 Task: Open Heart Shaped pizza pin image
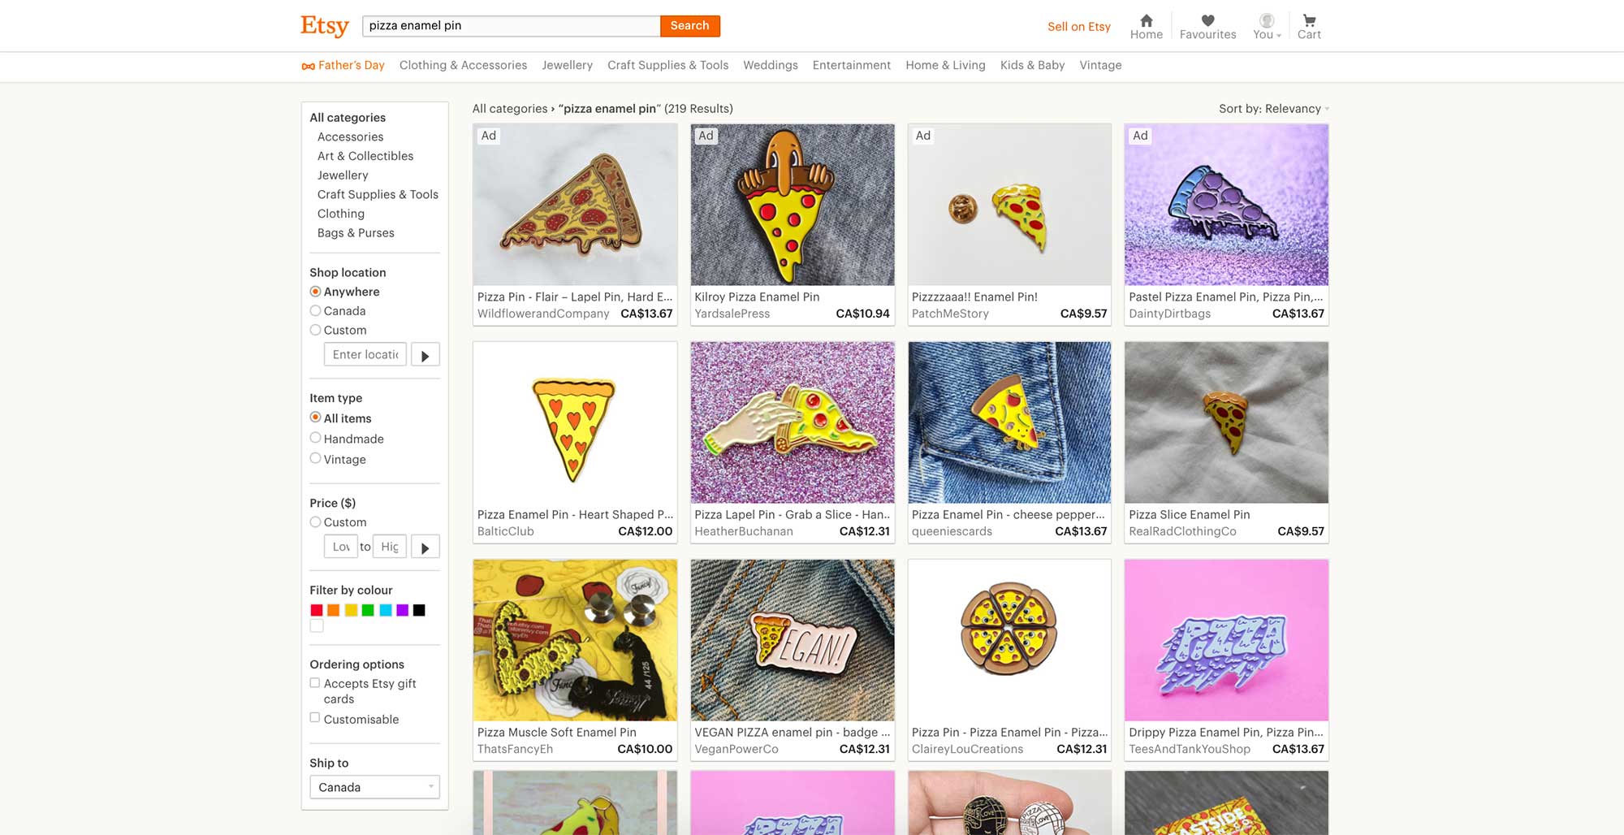pyautogui.click(x=575, y=422)
